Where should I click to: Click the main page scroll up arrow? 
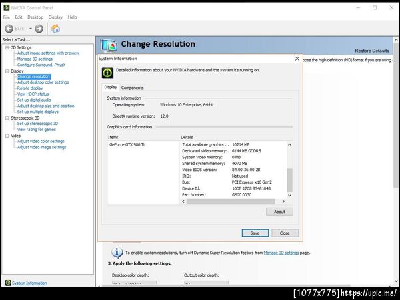click(396, 40)
